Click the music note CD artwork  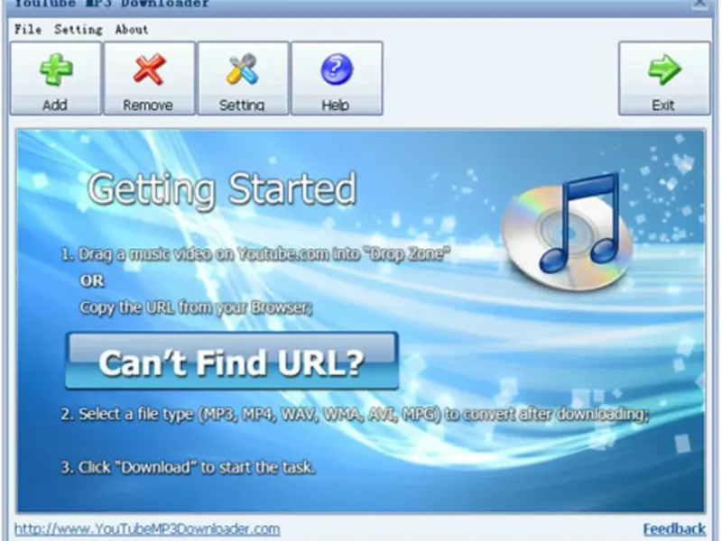568,232
